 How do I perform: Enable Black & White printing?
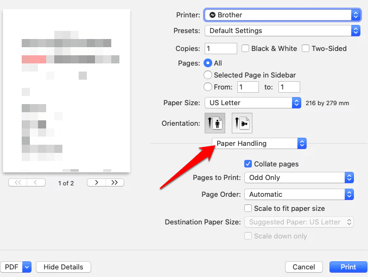click(x=245, y=48)
